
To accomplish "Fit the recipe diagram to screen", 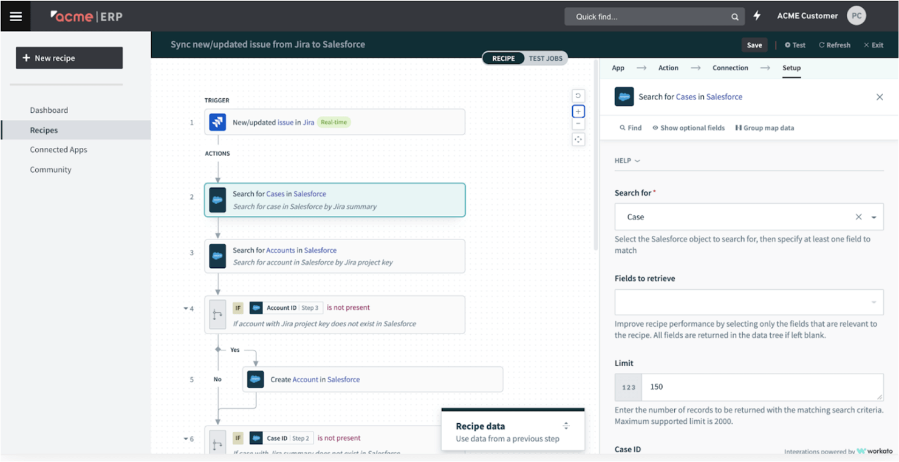I will [578, 139].
